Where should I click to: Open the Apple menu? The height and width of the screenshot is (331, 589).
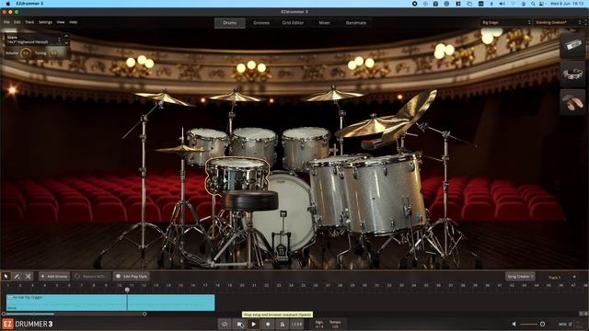point(8,4)
